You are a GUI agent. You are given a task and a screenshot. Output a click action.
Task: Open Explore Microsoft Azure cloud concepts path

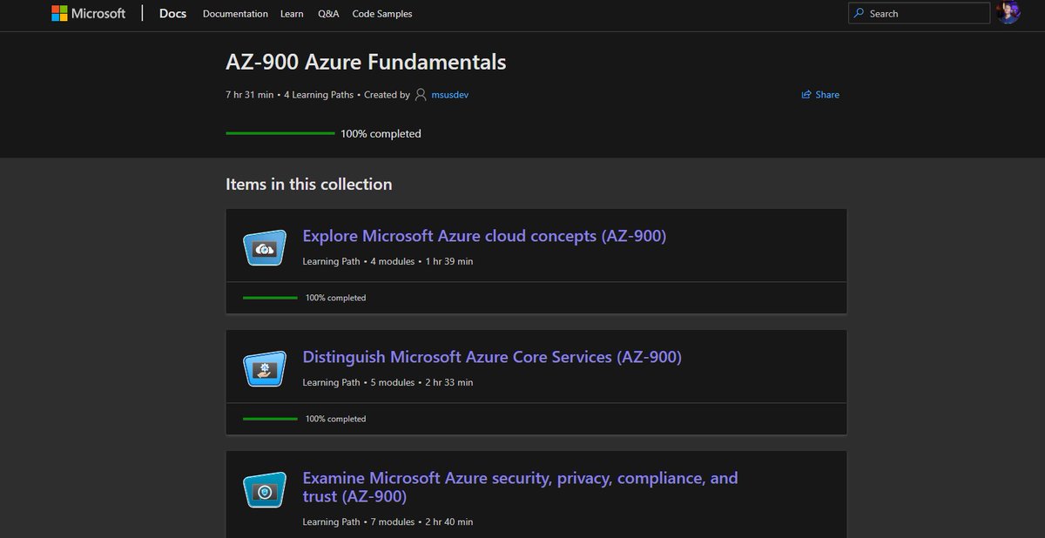(484, 236)
